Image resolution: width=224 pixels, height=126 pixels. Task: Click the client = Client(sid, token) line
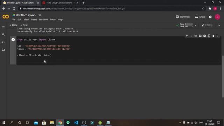pyautogui.click(x=34, y=55)
